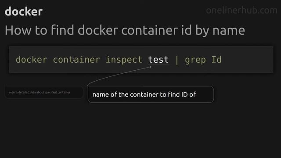Viewport: 281px width, 158px height.
Task: Click the word "name" in the page title
Action: tap(229, 30)
